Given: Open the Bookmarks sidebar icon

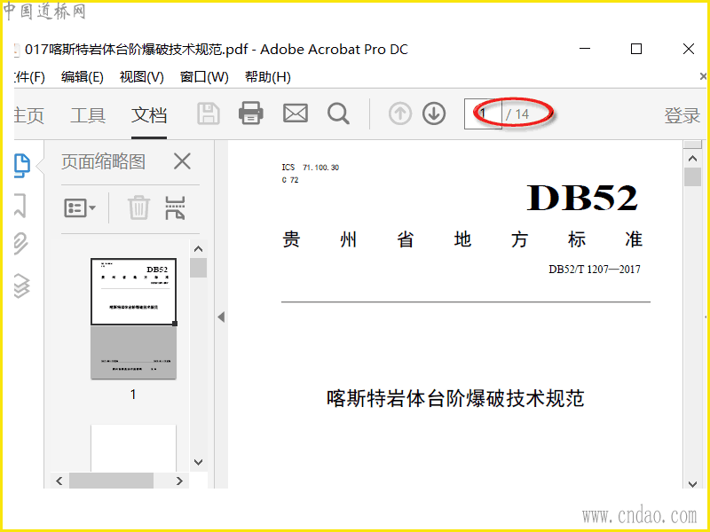Looking at the screenshot, I should click(20, 206).
